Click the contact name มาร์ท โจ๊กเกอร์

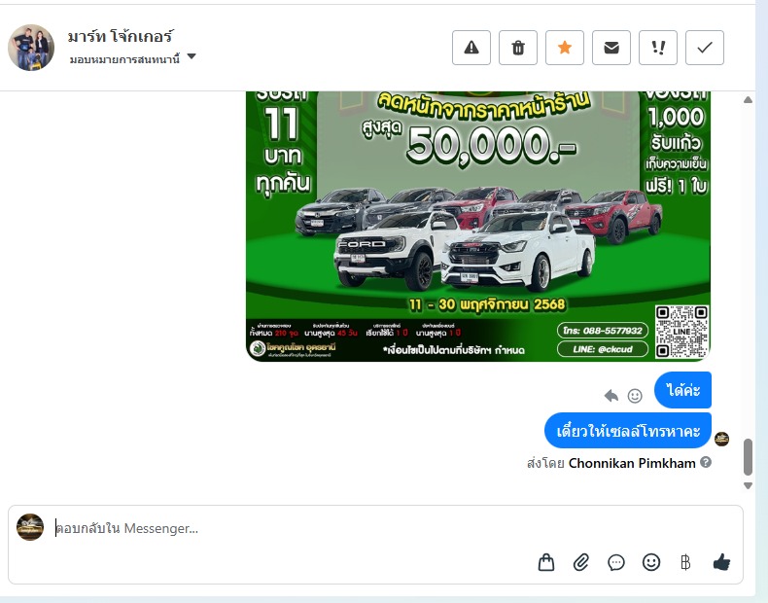click(120, 36)
